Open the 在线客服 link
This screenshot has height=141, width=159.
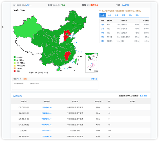tap(143, 96)
